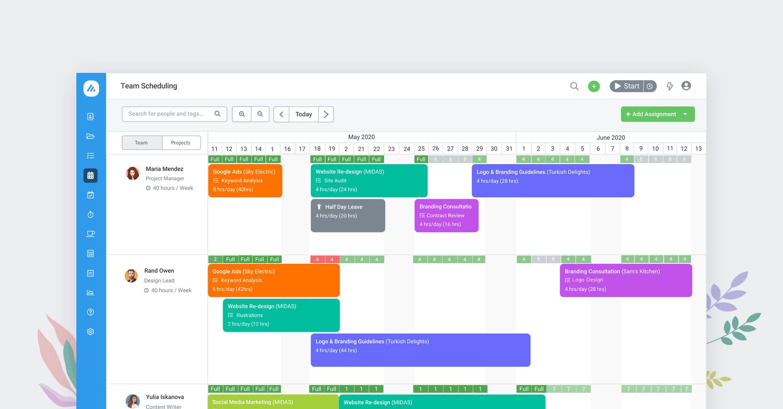This screenshot has width=783, height=409.
Task: Click the zoom out magnifier icon
Action: (x=260, y=114)
